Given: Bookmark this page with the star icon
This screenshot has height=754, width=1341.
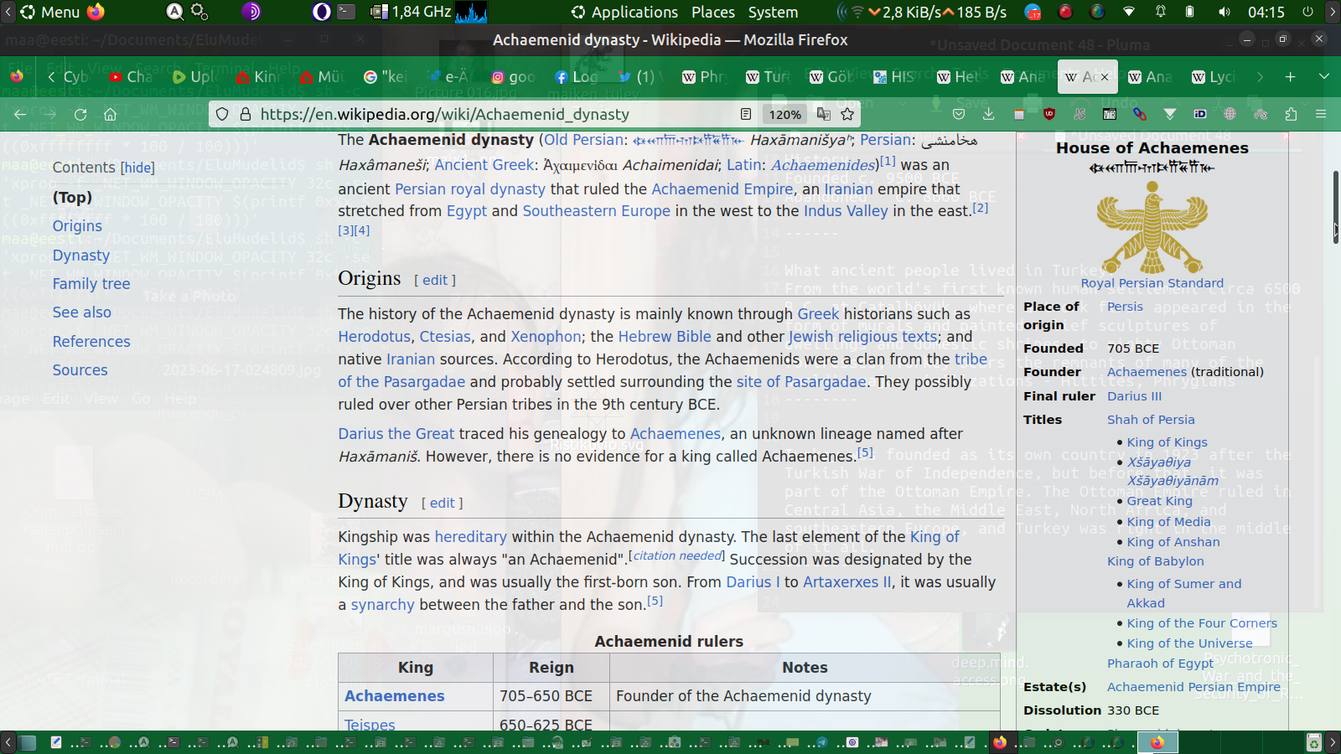Looking at the screenshot, I should coord(847,114).
